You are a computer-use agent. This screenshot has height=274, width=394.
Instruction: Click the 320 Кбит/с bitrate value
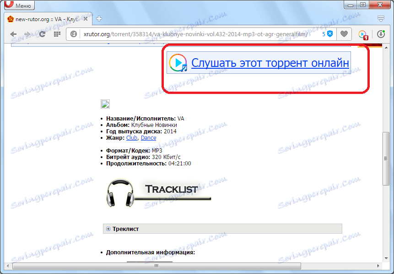tap(166, 157)
